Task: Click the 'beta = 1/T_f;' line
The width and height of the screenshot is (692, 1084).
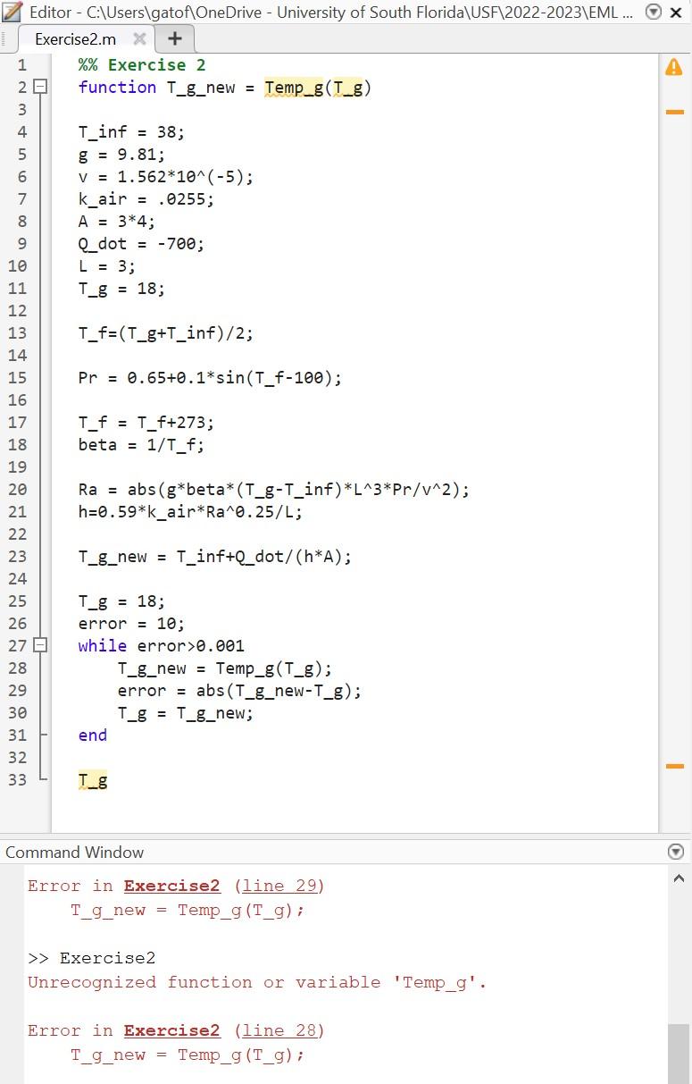Action: 142,445
